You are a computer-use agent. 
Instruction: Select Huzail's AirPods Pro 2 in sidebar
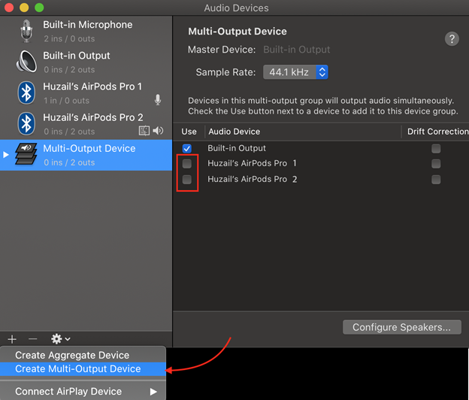tap(86, 124)
